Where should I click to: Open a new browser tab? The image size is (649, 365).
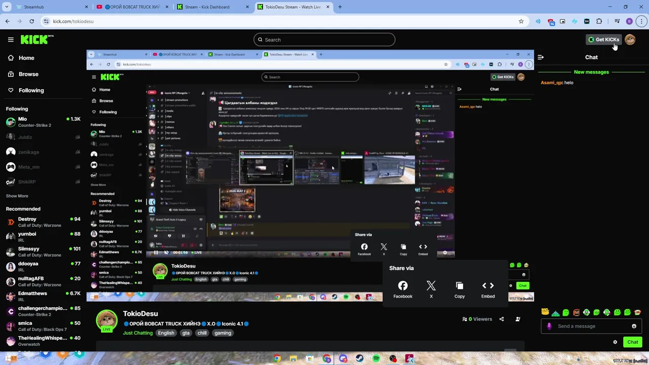pyautogui.click(x=340, y=7)
